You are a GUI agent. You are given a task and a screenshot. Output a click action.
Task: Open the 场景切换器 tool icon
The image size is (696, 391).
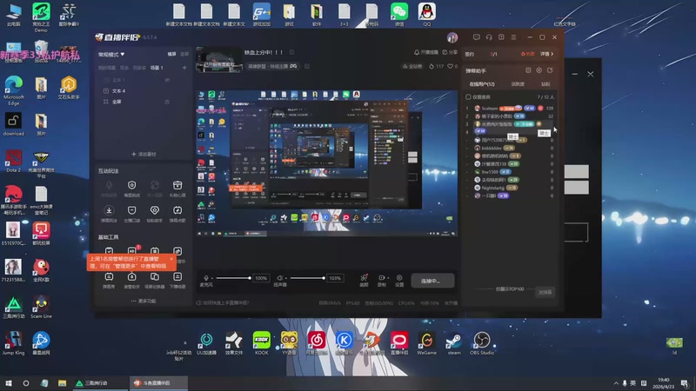click(x=155, y=277)
